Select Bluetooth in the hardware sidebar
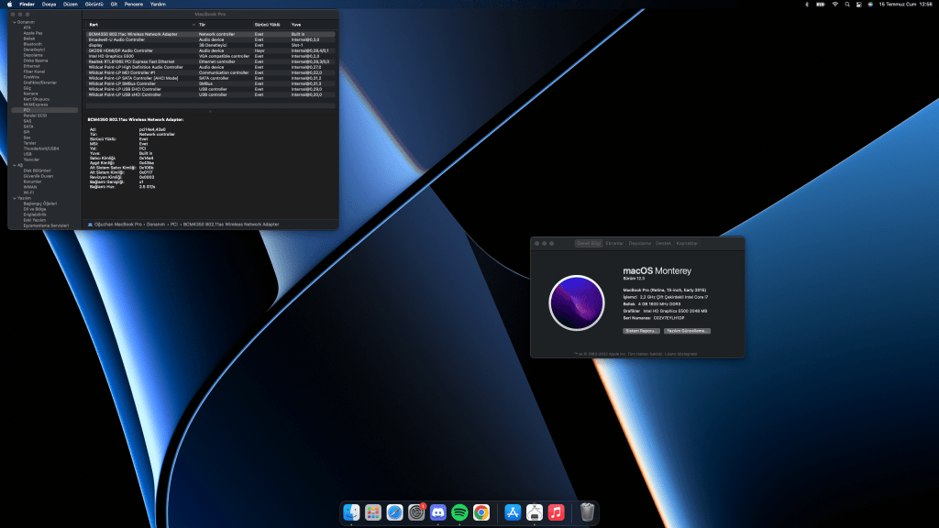The height and width of the screenshot is (528, 939). [x=33, y=44]
